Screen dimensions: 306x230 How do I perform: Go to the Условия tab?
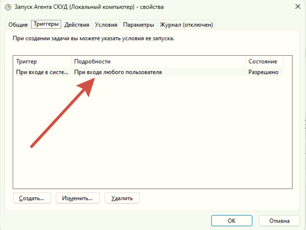(x=106, y=25)
